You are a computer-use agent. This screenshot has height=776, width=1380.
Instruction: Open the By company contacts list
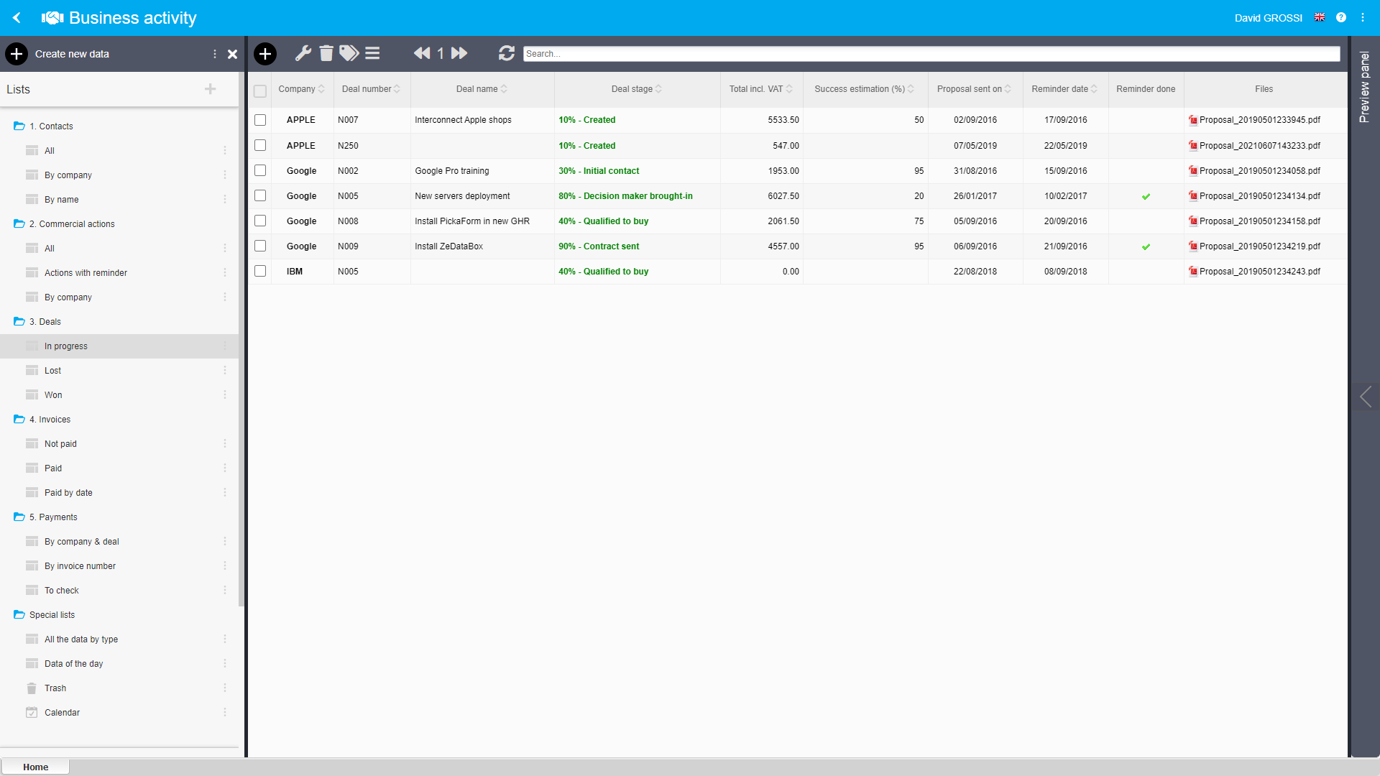pyautogui.click(x=68, y=175)
